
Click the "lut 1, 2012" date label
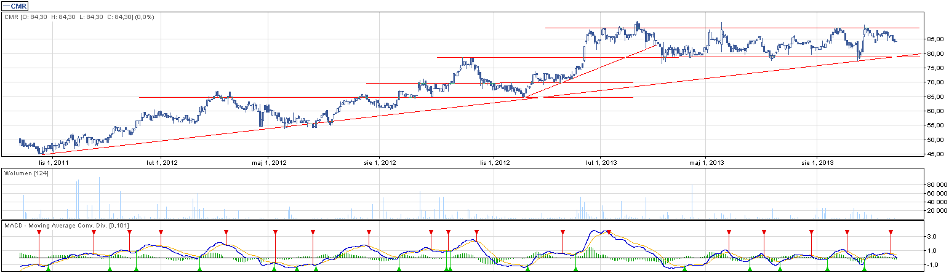(x=162, y=162)
